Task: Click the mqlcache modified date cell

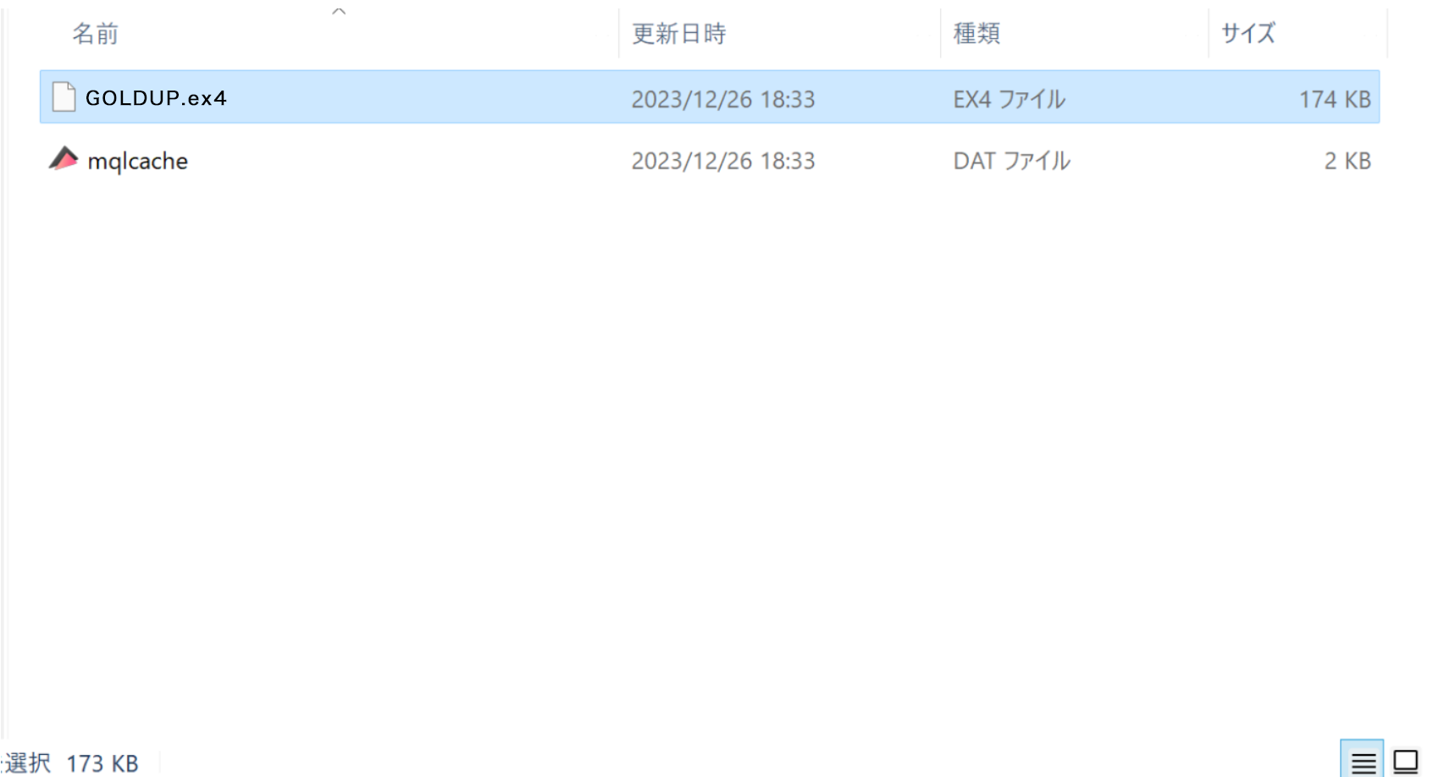Action: coord(723,161)
